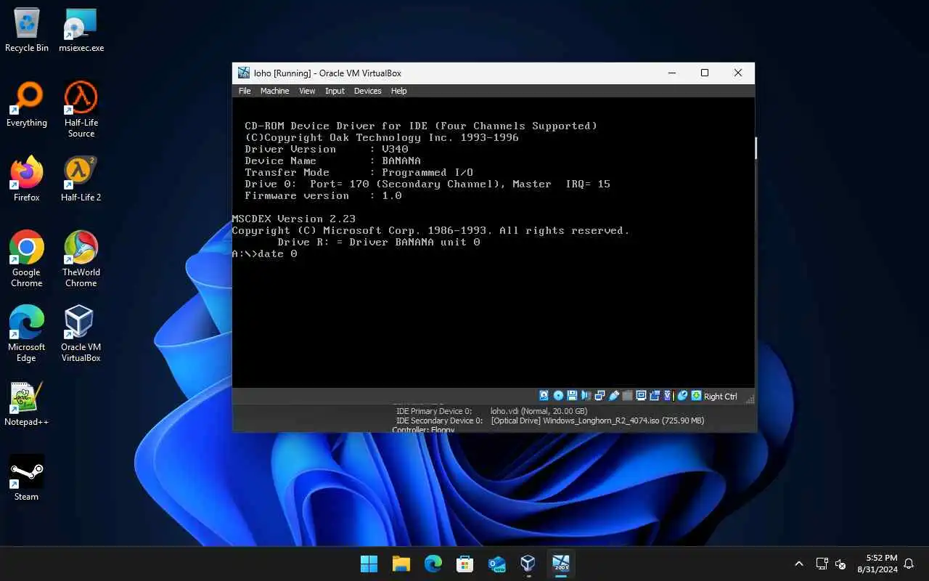
Task: Click the display settings status icon
Action: [x=641, y=396]
